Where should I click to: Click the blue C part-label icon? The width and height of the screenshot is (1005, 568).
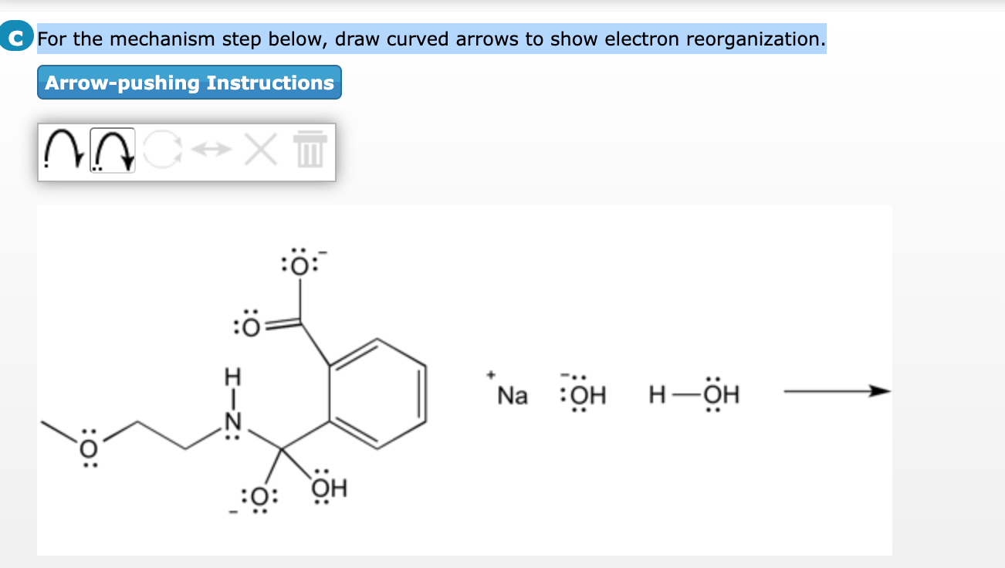(x=15, y=37)
